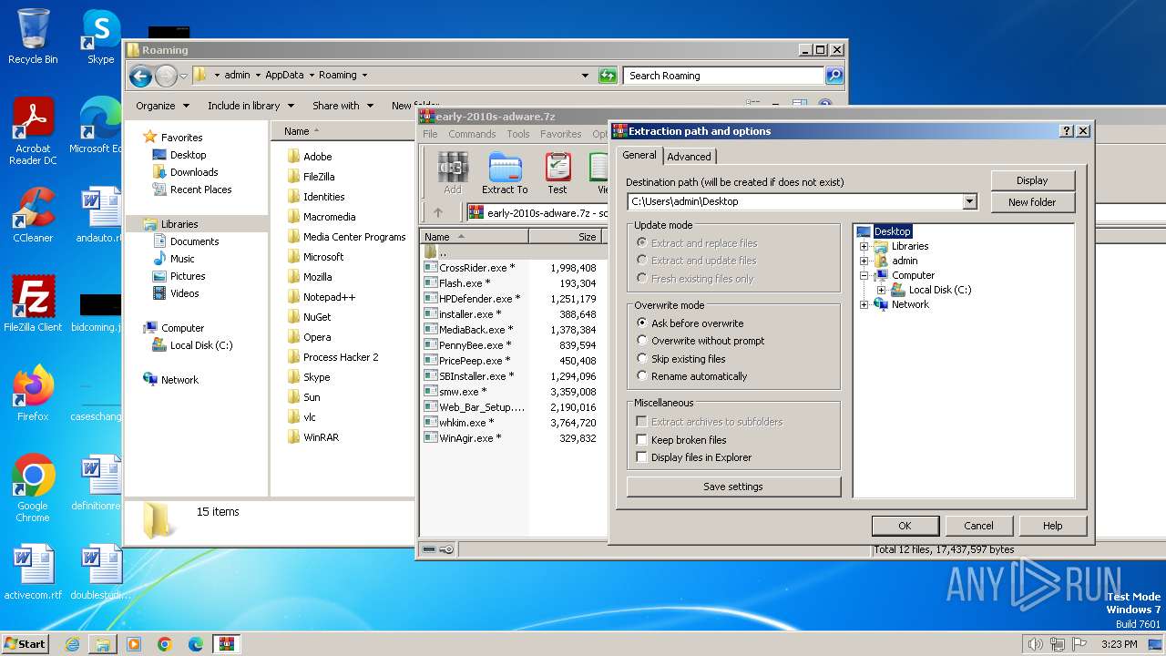The height and width of the screenshot is (656, 1166).
Task: Click Edge icon in taskbar
Action: tap(196, 644)
